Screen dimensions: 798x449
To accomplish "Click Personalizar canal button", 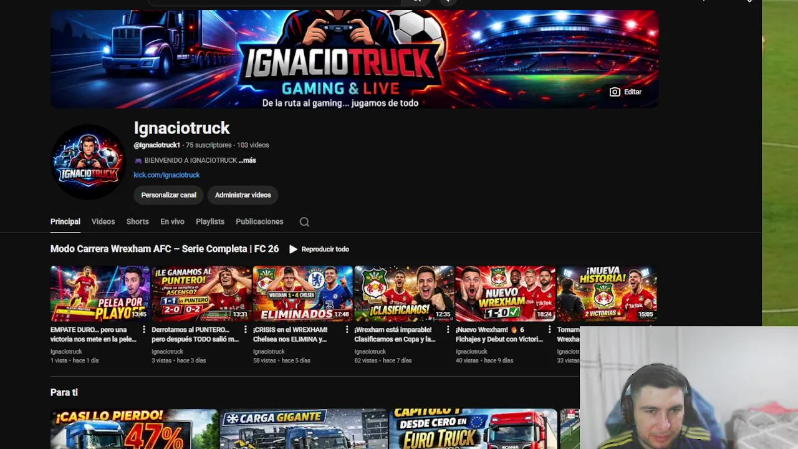I will click(168, 195).
